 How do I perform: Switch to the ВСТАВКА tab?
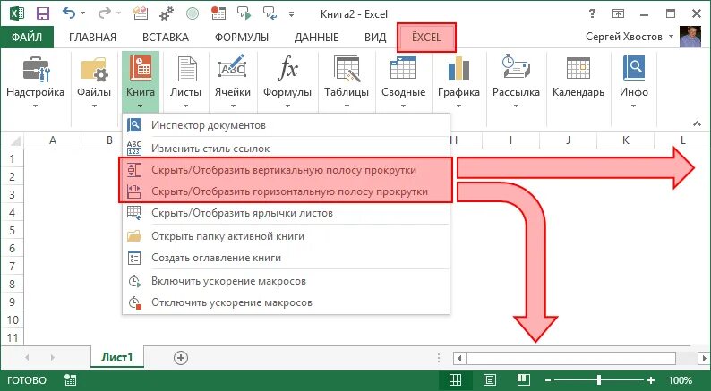click(166, 38)
